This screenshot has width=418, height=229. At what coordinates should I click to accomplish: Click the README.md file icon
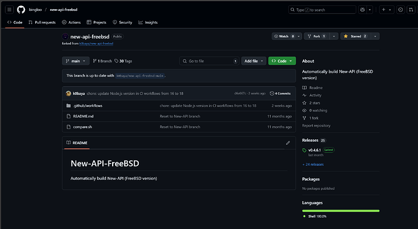tap(68, 116)
